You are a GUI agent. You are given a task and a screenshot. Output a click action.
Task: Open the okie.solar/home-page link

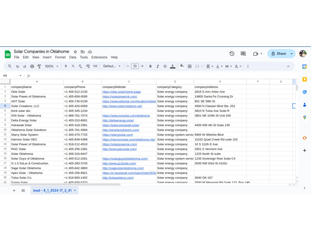[x=121, y=92]
